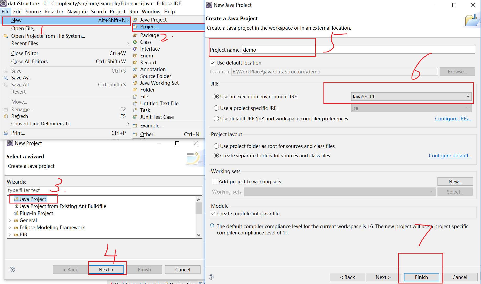The height and width of the screenshot is (284, 481).
Task: Click the Print icon in File menu
Action: coord(6,133)
